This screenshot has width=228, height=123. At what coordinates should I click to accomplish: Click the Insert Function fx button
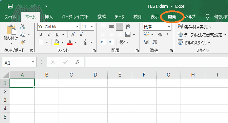[x=78, y=62]
